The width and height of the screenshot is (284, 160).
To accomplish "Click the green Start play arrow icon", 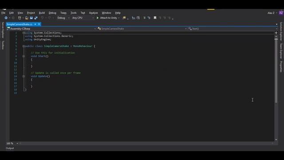I will [x=98, y=18].
